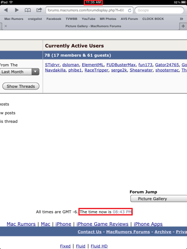Open the bookmarks book icon

pos(28,10)
